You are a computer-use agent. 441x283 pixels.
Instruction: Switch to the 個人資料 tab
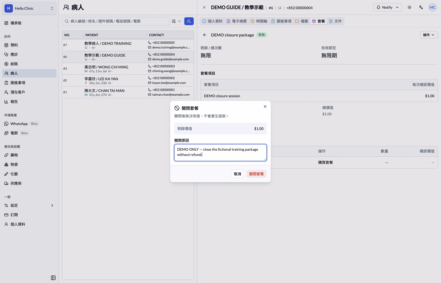(212, 21)
